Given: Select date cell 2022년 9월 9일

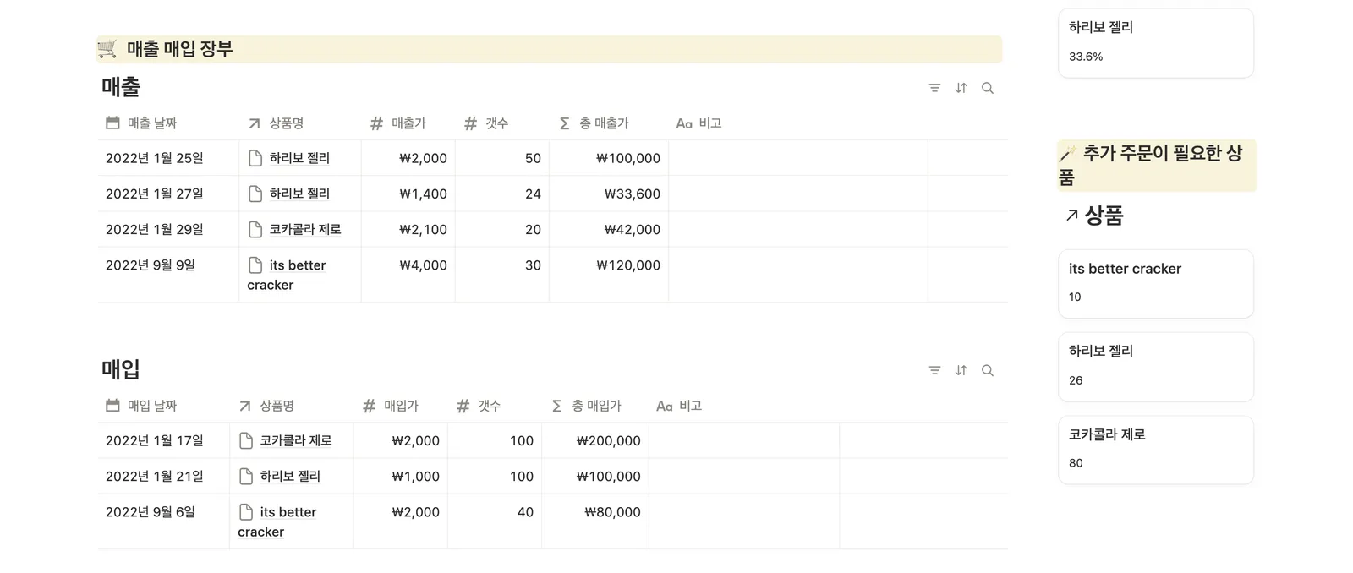Looking at the screenshot, I should pos(168,275).
